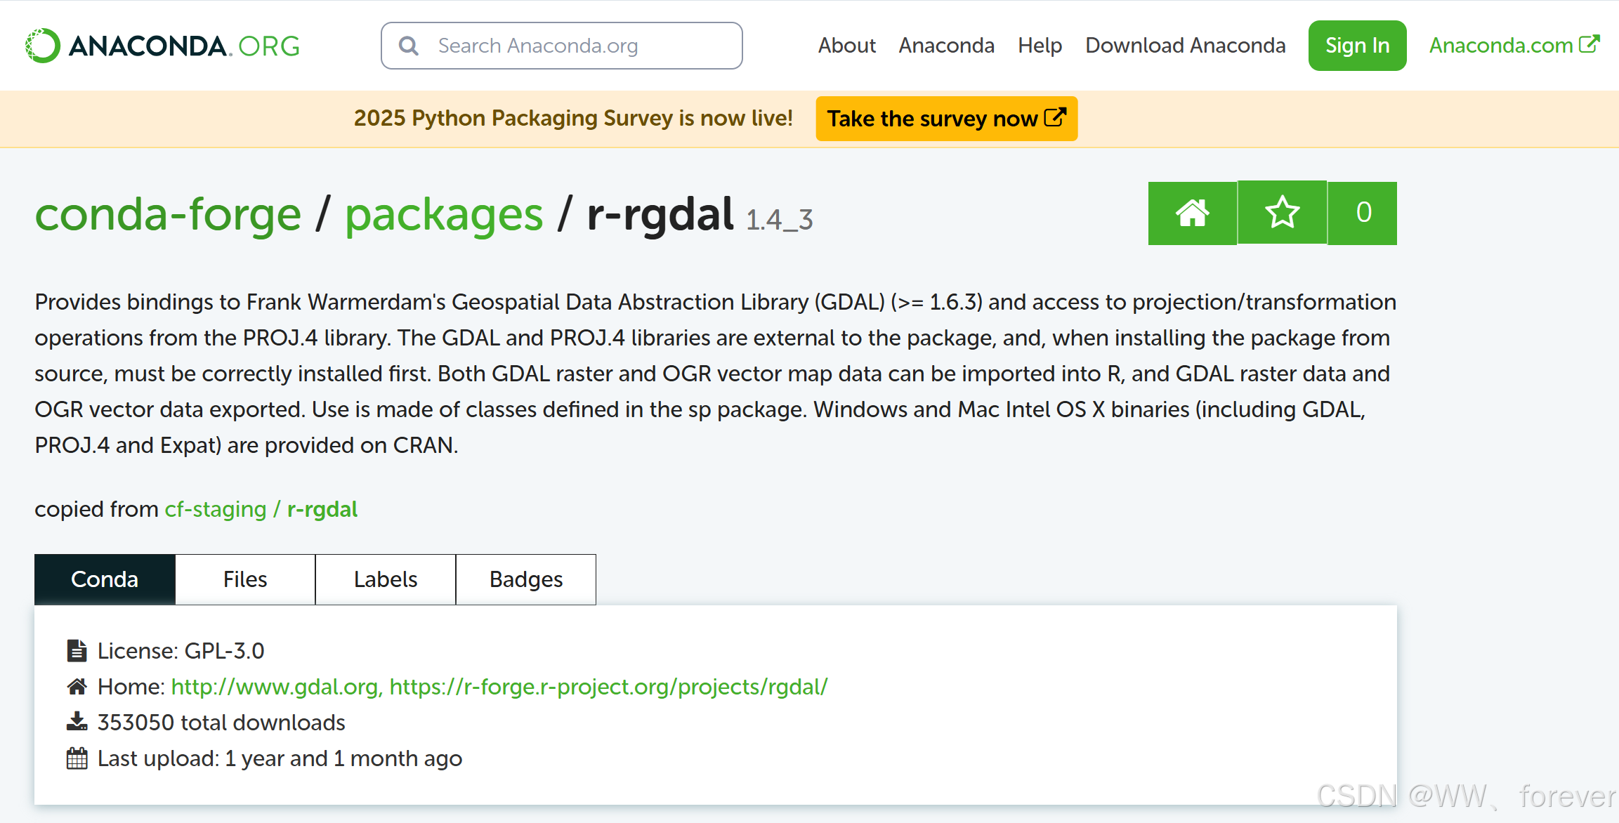This screenshot has height=823, width=1619.
Task: Star the r-rgdal package
Action: (x=1282, y=213)
